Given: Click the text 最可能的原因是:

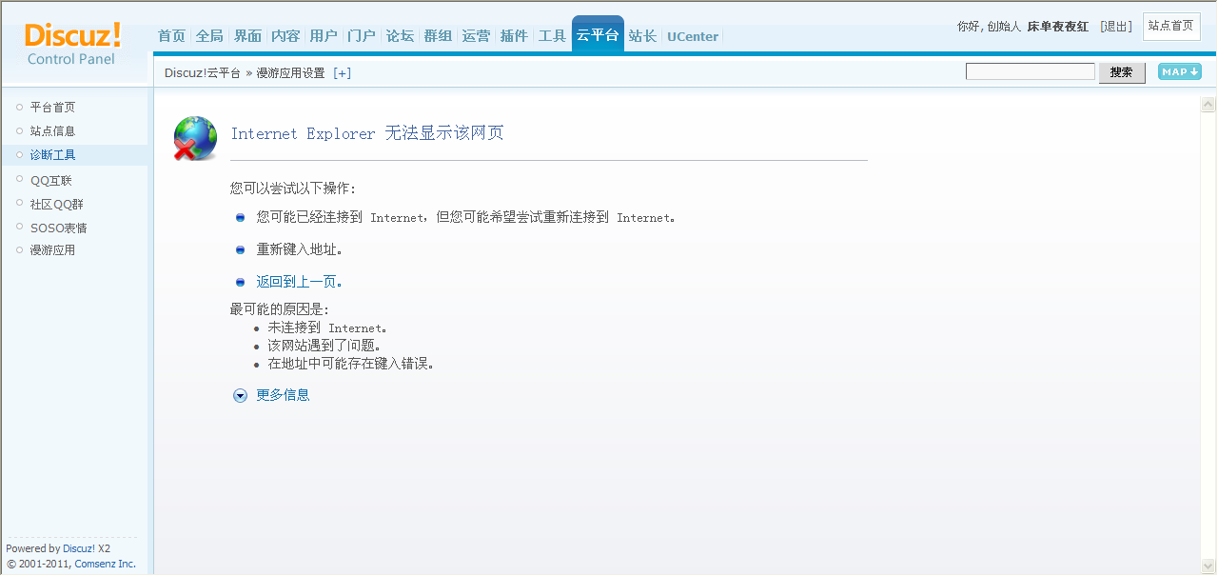Looking at the screenshot, I should click(x=279, y=309).
